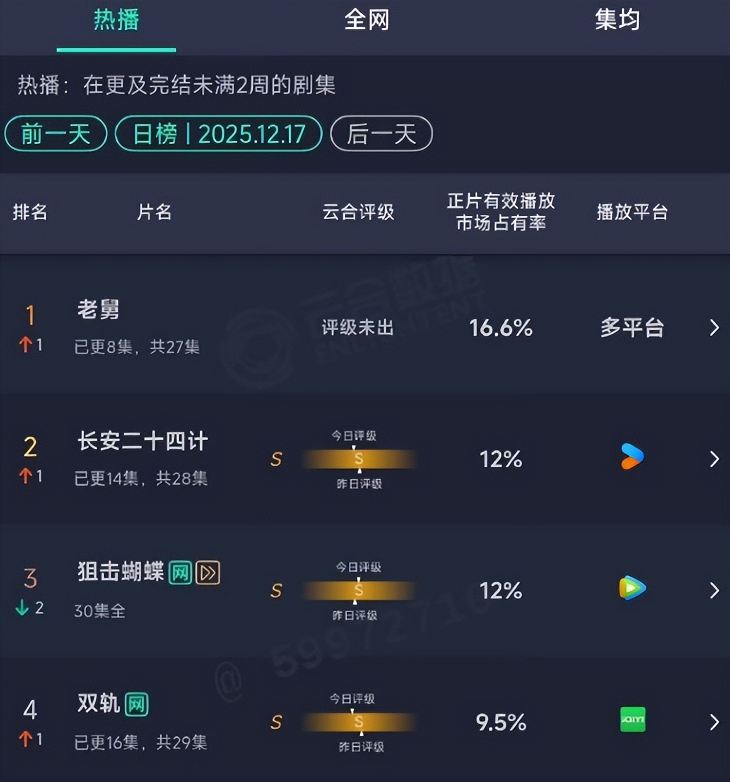
Task: Click the green down-arrow under rank 3
Action: click(x=23, y=608)
